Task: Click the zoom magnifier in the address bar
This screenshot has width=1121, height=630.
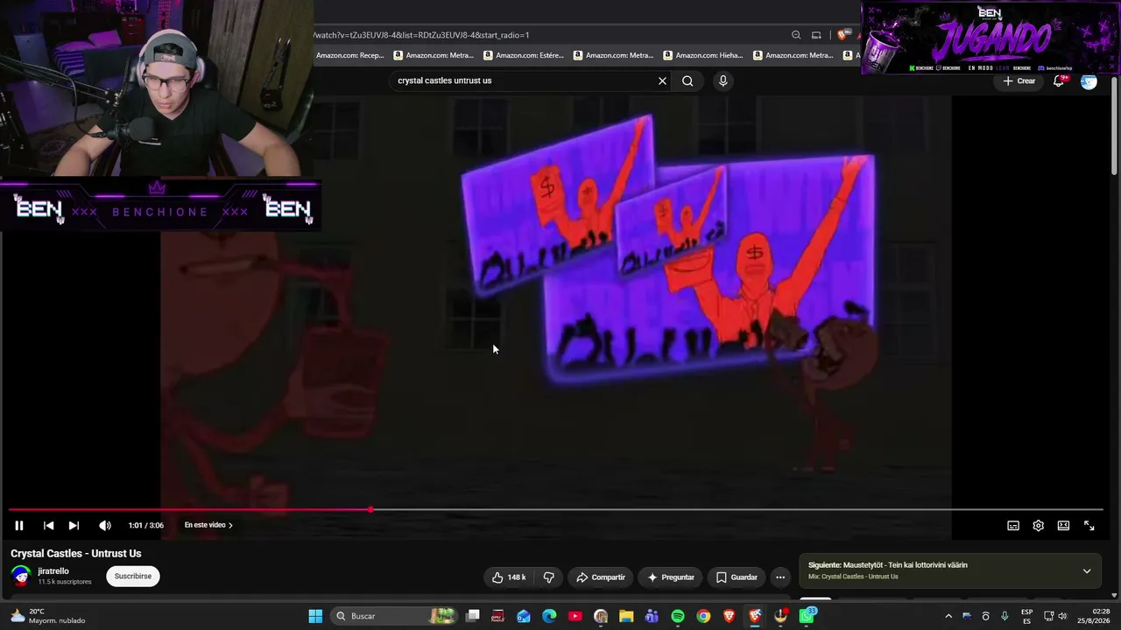Action: [x=796, y=35]
